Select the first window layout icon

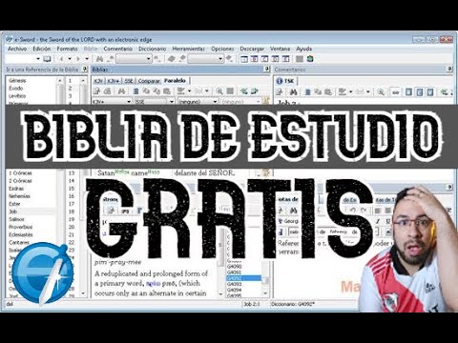244,59
